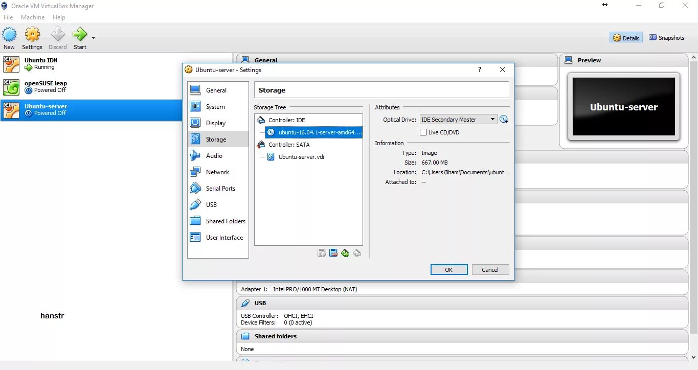698x370 pixels.
Task: Click the Discard toolbar icon
Action: tap(58, 35)
